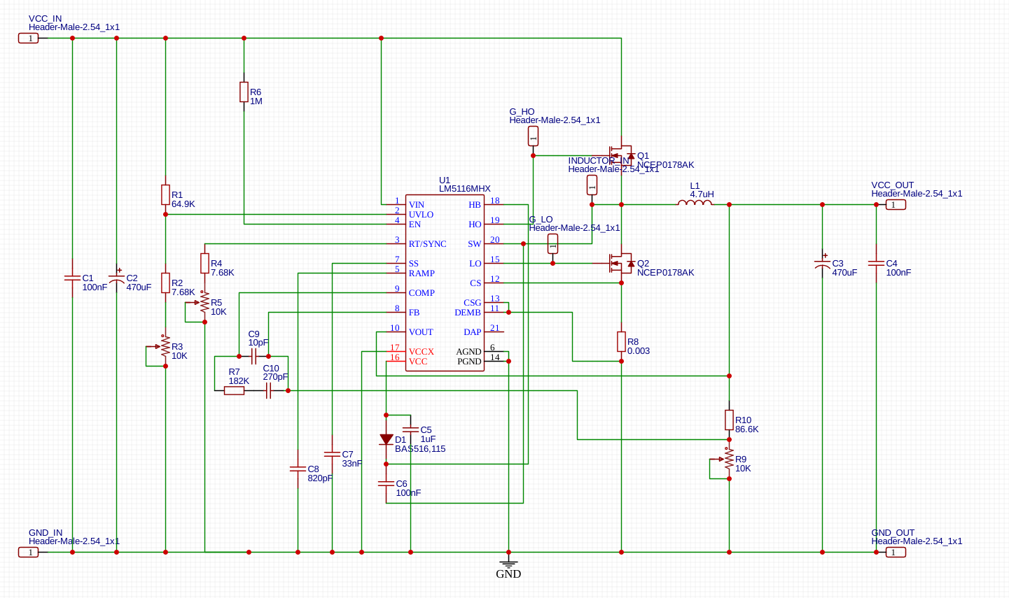Click the C4 capacitor symbol
Viewport: 1009px width, 598px height.
click(876, 263)
